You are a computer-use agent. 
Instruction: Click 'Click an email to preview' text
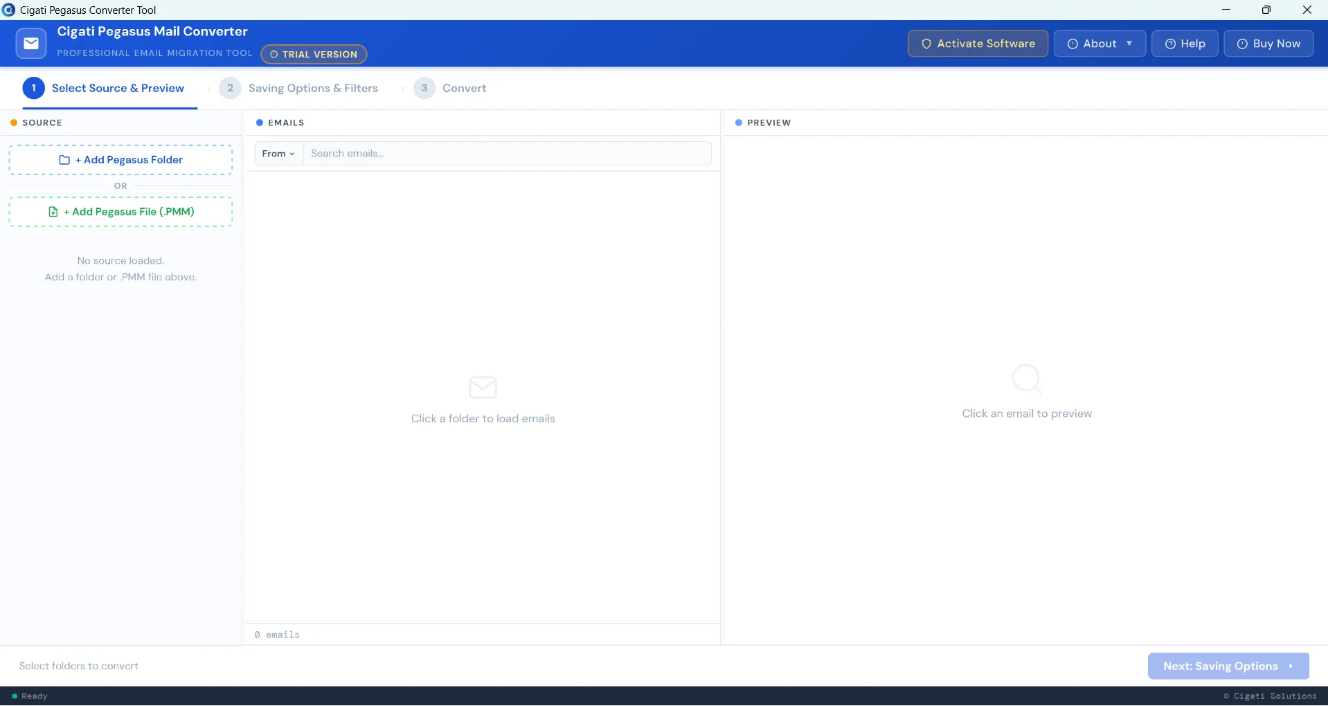(1027, 414)
